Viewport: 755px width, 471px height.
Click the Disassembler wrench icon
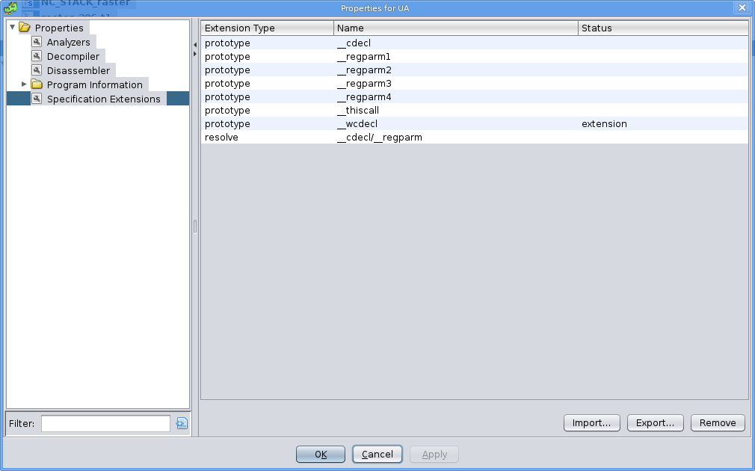coord(37,70)
